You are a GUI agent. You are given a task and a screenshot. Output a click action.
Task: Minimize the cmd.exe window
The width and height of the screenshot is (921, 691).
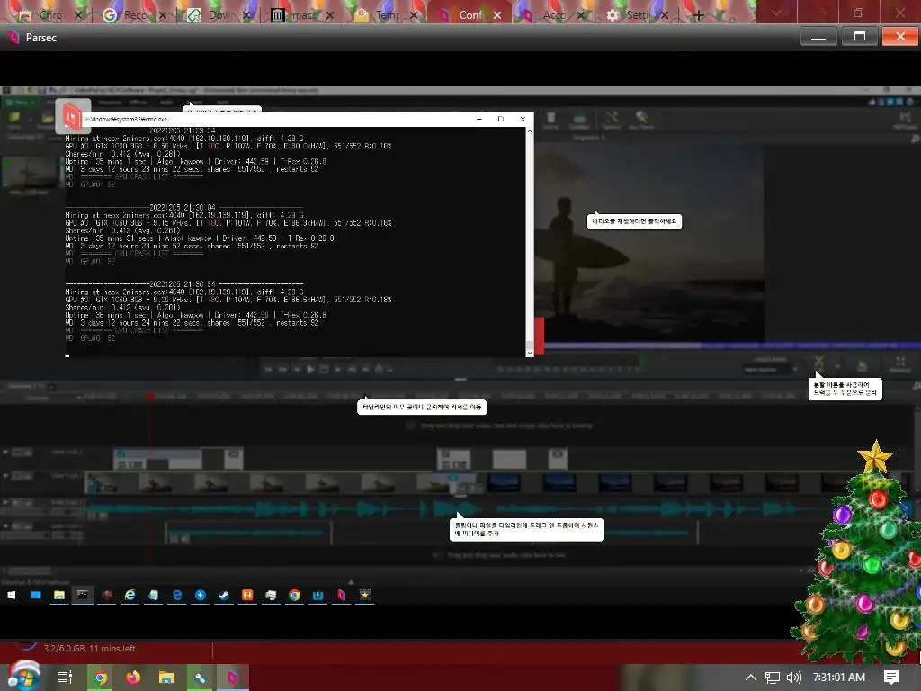(x=479, y=119)
